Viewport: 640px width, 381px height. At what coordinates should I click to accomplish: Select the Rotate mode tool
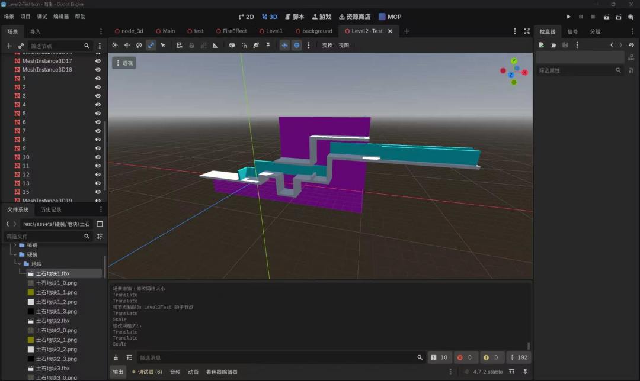tap(139, 45)
